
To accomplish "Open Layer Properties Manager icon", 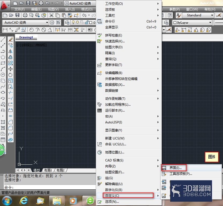I will coord(67,23).
